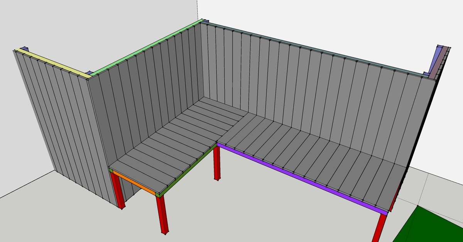Select the red post under purple beam's left end

[x=217, y=163]
